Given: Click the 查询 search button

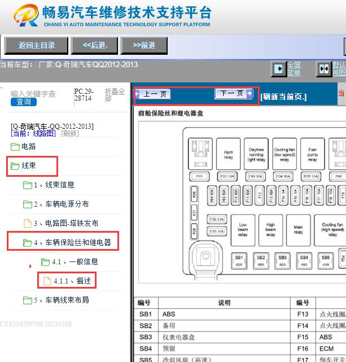Looking at the screenshot, I should [24, 102].
